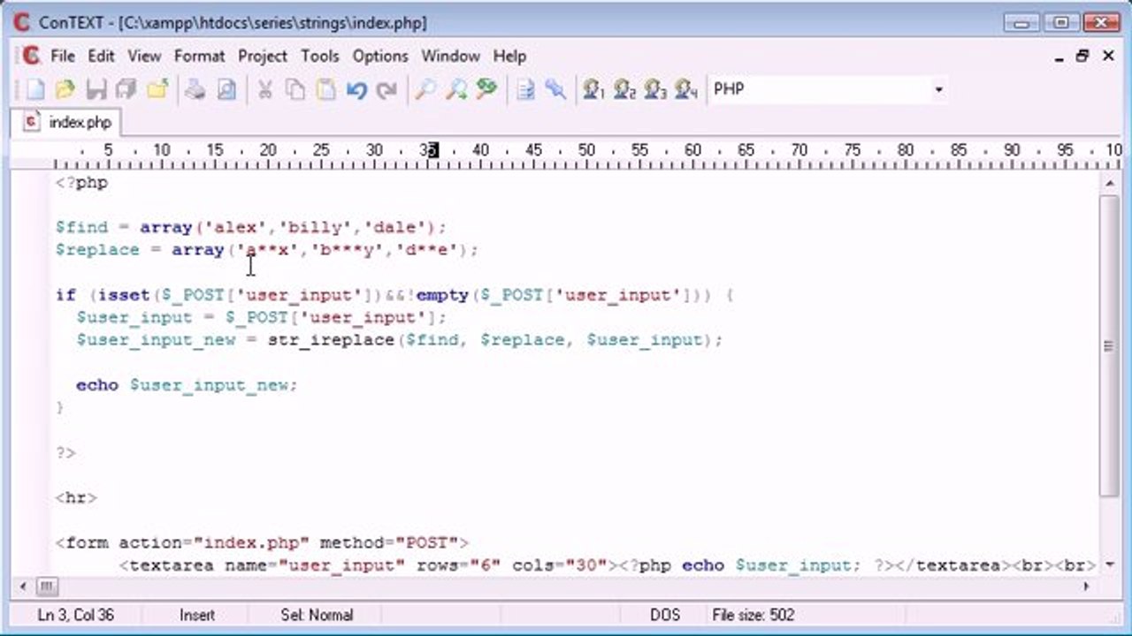Viewport: 1132px width, 636px height.
Task: Save the file using floppy disk icon
Action: pos(96,89)
